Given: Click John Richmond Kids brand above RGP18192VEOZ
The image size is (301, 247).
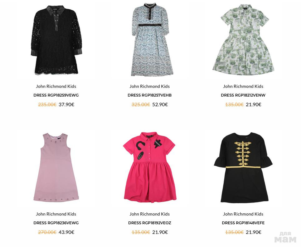Looking at the screenshot, I should [149, 214].
